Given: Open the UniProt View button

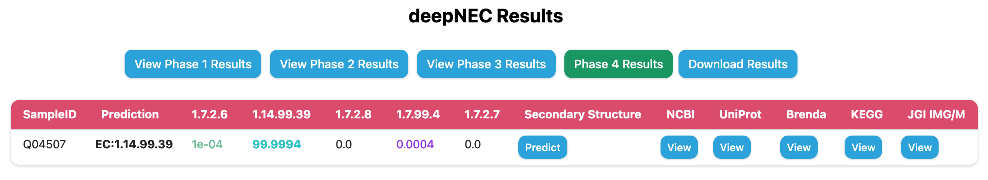Looking at the screenshot, I should (731, 147).
